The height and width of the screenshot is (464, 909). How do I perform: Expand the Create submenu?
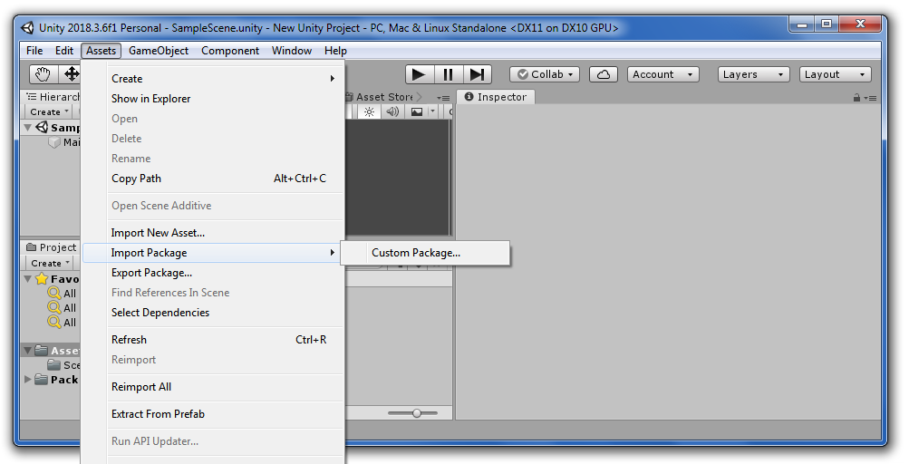point(213,78)
